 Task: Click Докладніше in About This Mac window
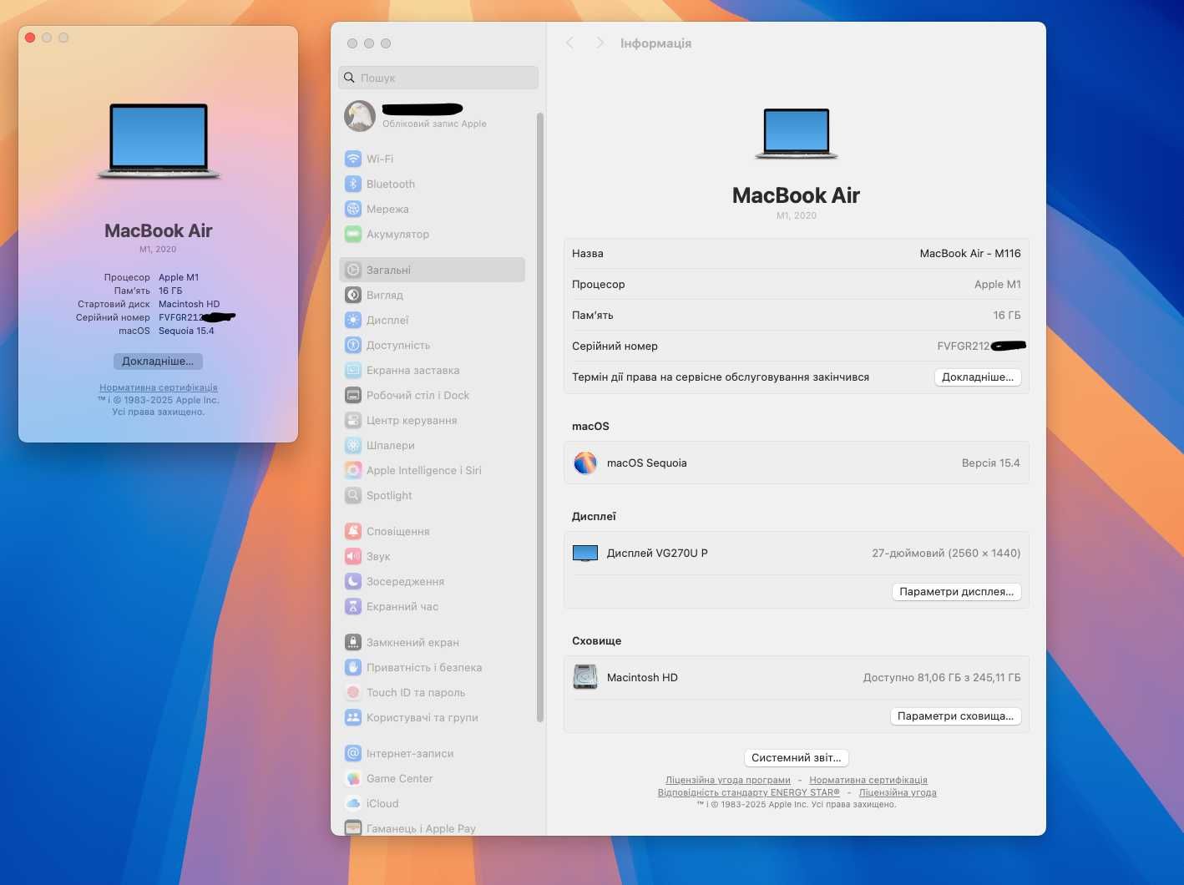pyautogui.click(x=158, y=362)
